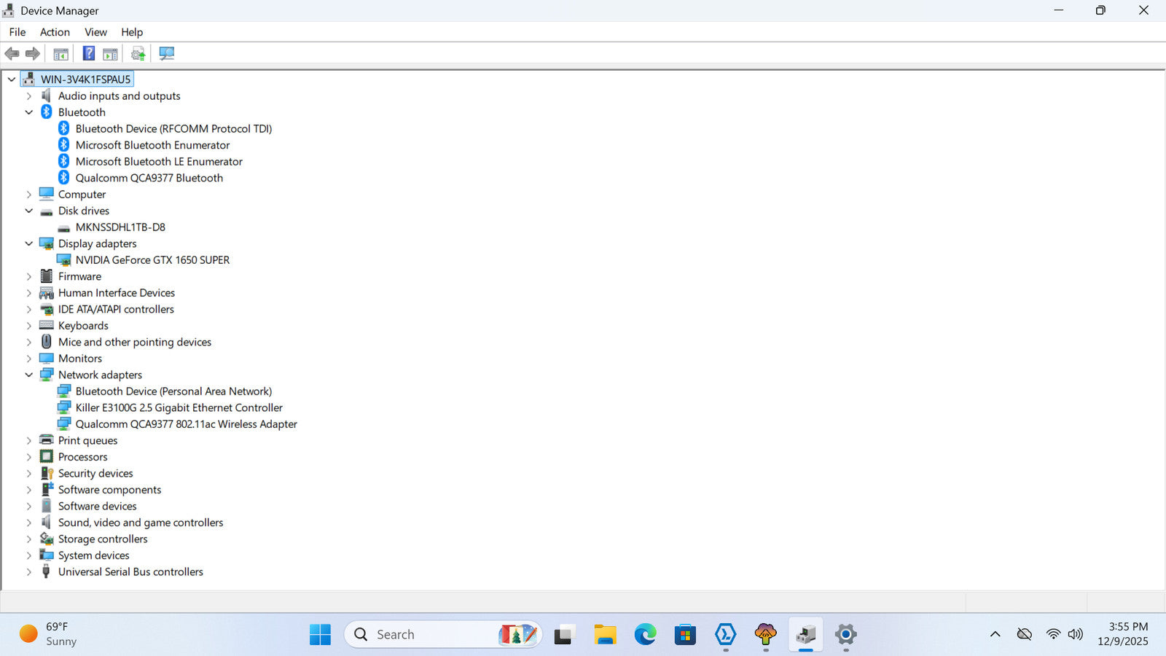Expand the Keyboards chevron
The image size is (1166, 656).
(29, 326)
